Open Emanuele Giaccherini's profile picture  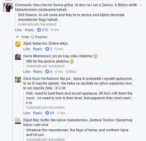[8, 7]
